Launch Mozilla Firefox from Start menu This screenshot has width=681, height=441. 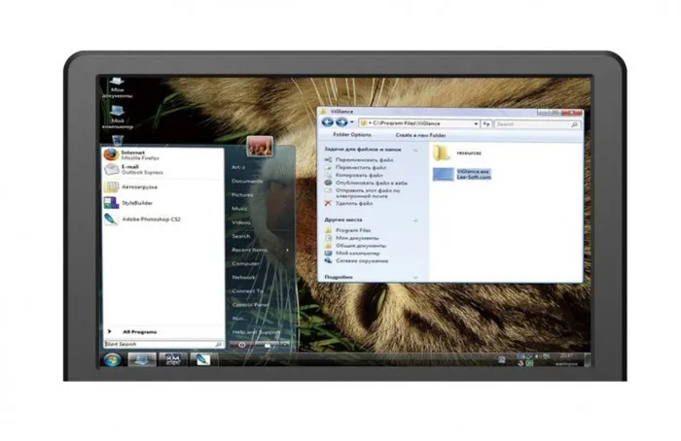(162, 154)
